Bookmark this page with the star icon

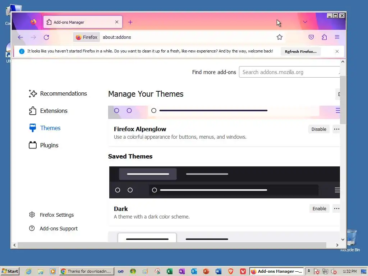[279, 37]
